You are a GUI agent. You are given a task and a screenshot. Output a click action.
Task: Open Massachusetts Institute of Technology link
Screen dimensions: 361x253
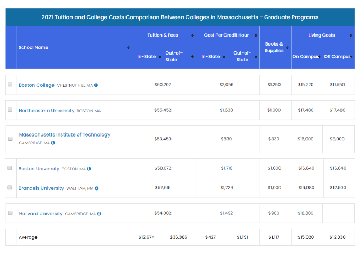click(x=65, y=134)
